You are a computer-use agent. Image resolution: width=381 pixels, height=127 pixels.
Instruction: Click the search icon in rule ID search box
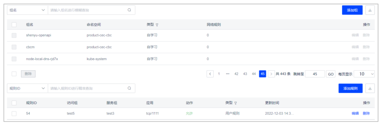point(129,88)
